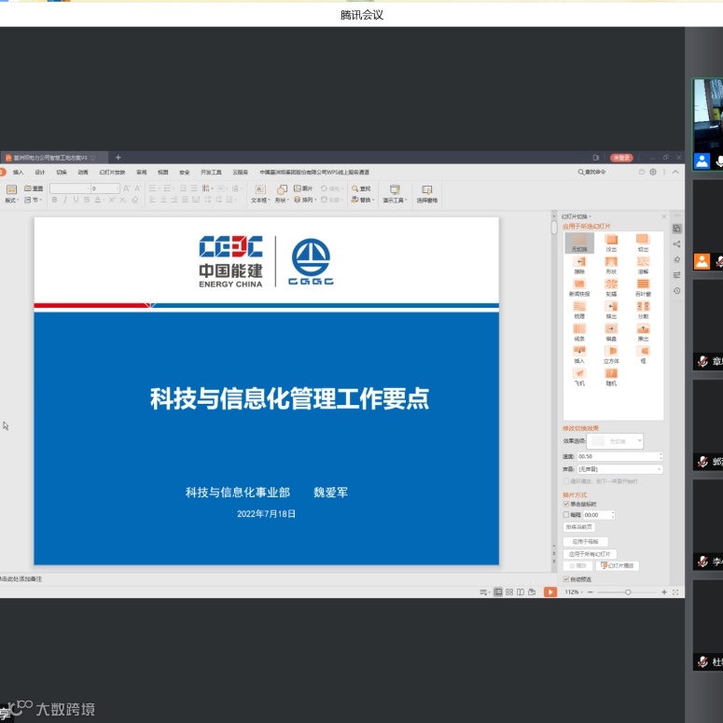
Task: Toggle underline formatting U
Action: click(76, 200)
